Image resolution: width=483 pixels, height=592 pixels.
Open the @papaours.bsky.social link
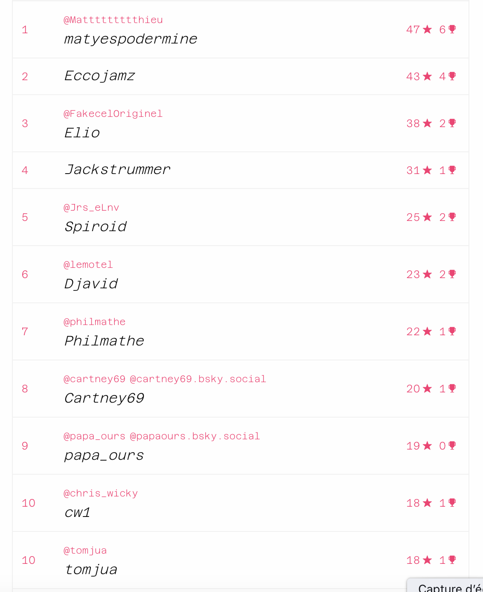[x=195, y=436]
